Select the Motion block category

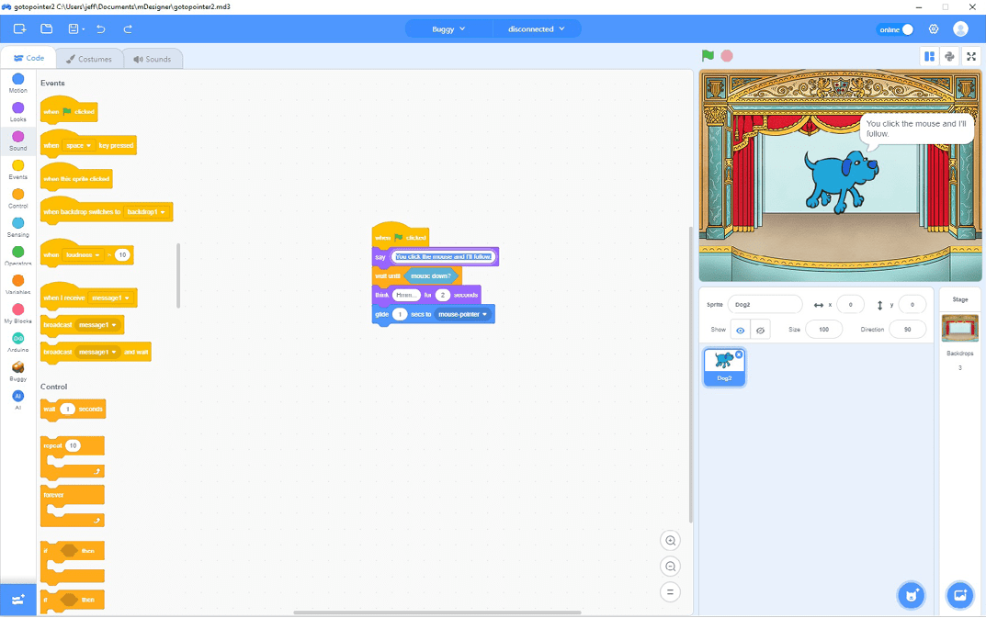pyautogui.click(x=18, y=83)
